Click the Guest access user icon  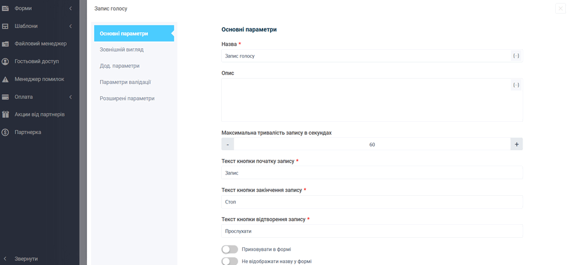point(5,62)
